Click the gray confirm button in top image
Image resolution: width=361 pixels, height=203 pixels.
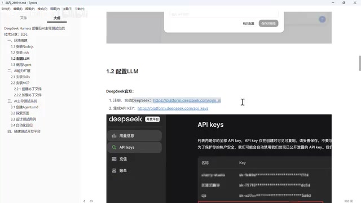click(268, 23)
